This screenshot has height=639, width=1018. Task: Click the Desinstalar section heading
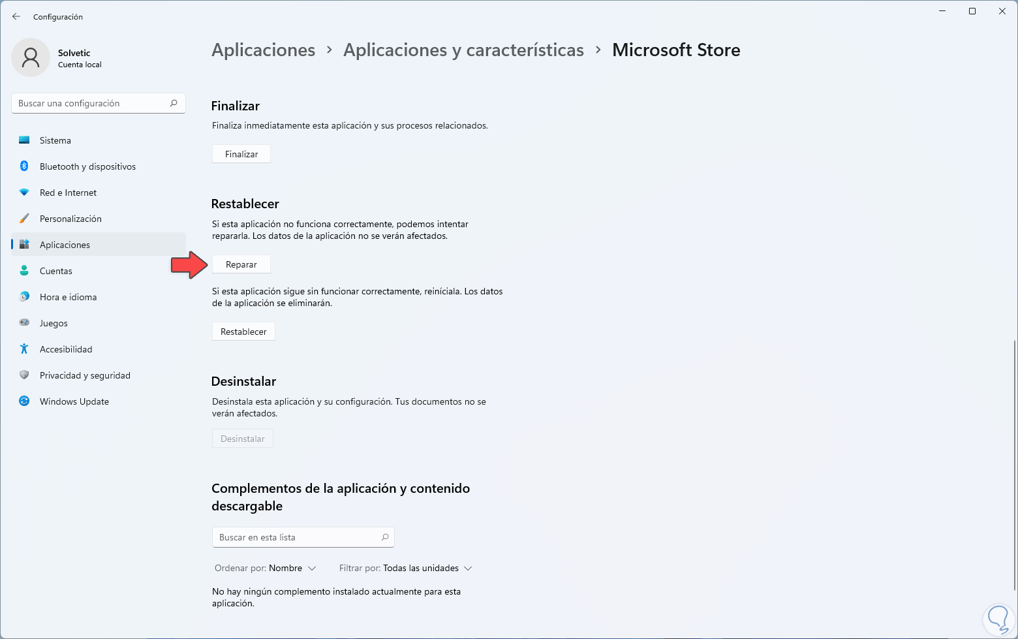(243, 381)
